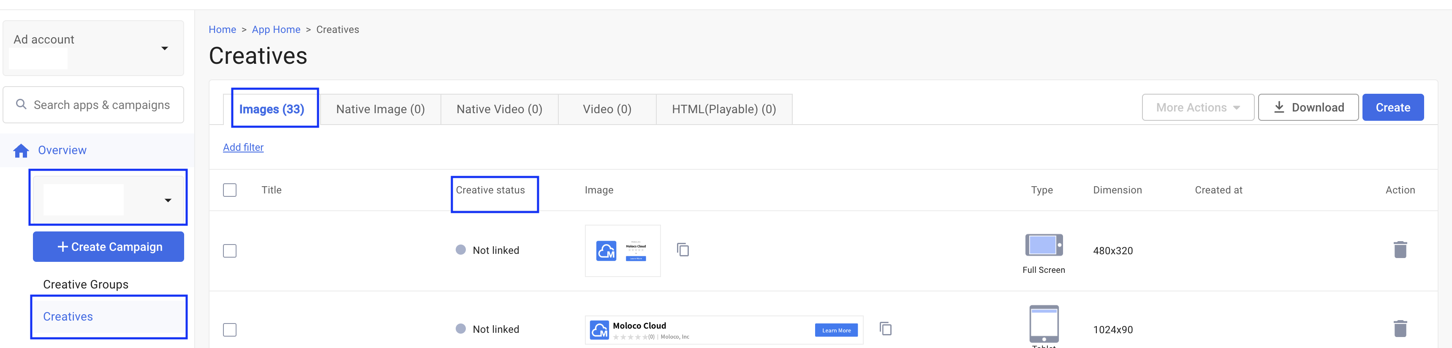Focus the Search apps & campaigns field
This screenshot has width=1452, height=348.
[x=101, y=105]
